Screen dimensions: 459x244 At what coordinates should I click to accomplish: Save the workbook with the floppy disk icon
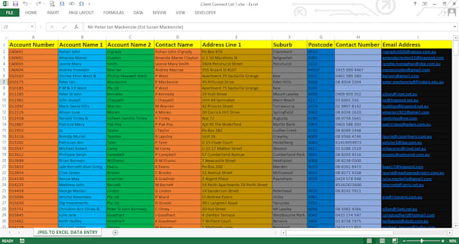(x=16, y=4)
